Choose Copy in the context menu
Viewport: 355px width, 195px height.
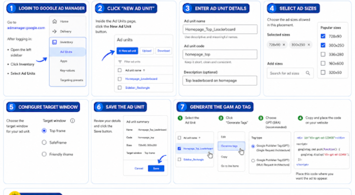click(224, 157)
